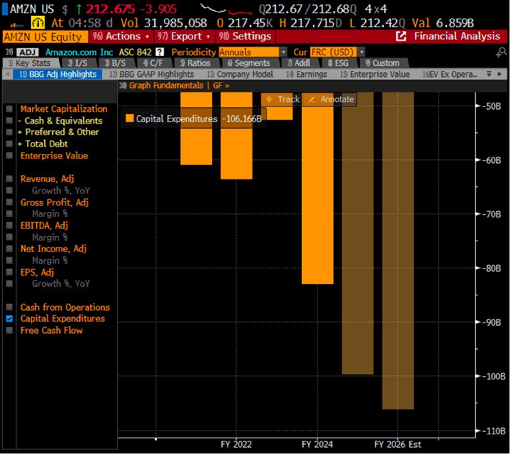
Task: Toggle the Revenue, Adj checkbox
Action: [10, 178]
